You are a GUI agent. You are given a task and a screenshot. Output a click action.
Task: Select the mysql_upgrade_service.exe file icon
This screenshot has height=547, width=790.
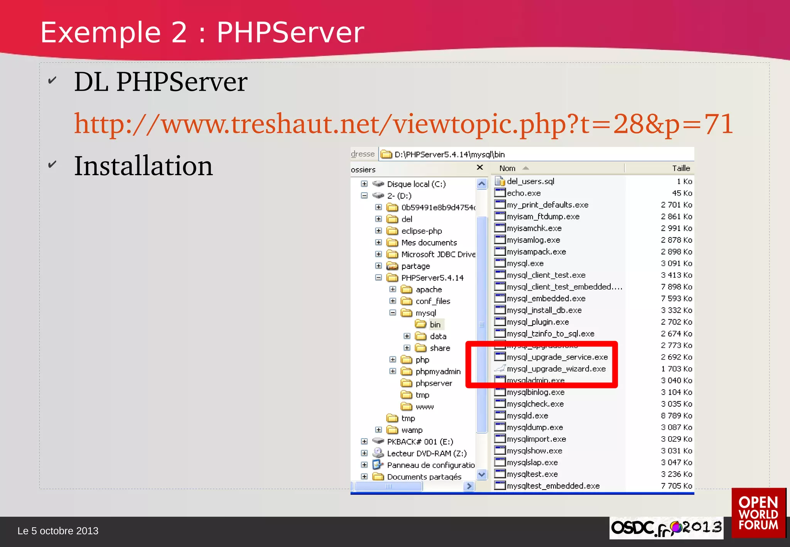(x=500, y=356)
